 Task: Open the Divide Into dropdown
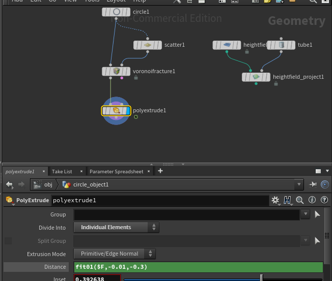tap(117, 227)
